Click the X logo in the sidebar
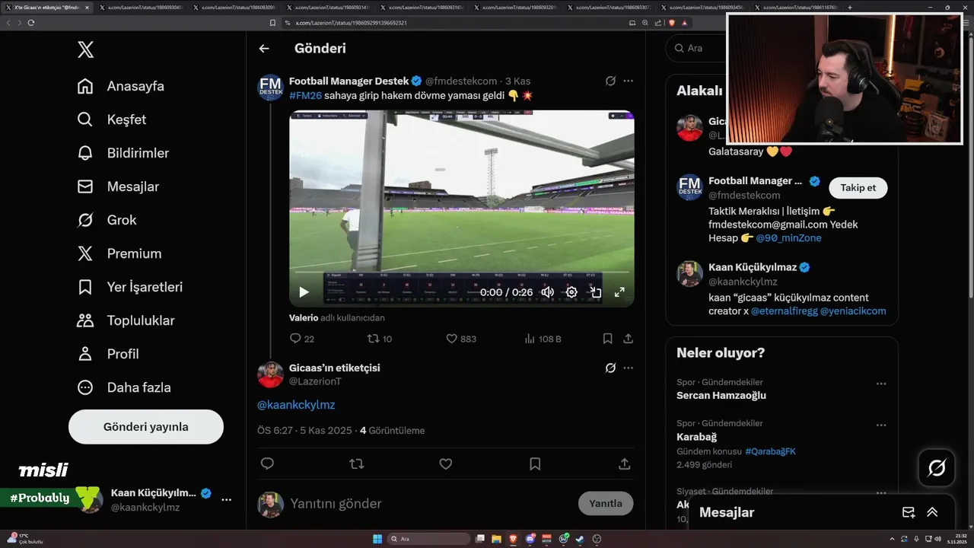 (85, 50)
